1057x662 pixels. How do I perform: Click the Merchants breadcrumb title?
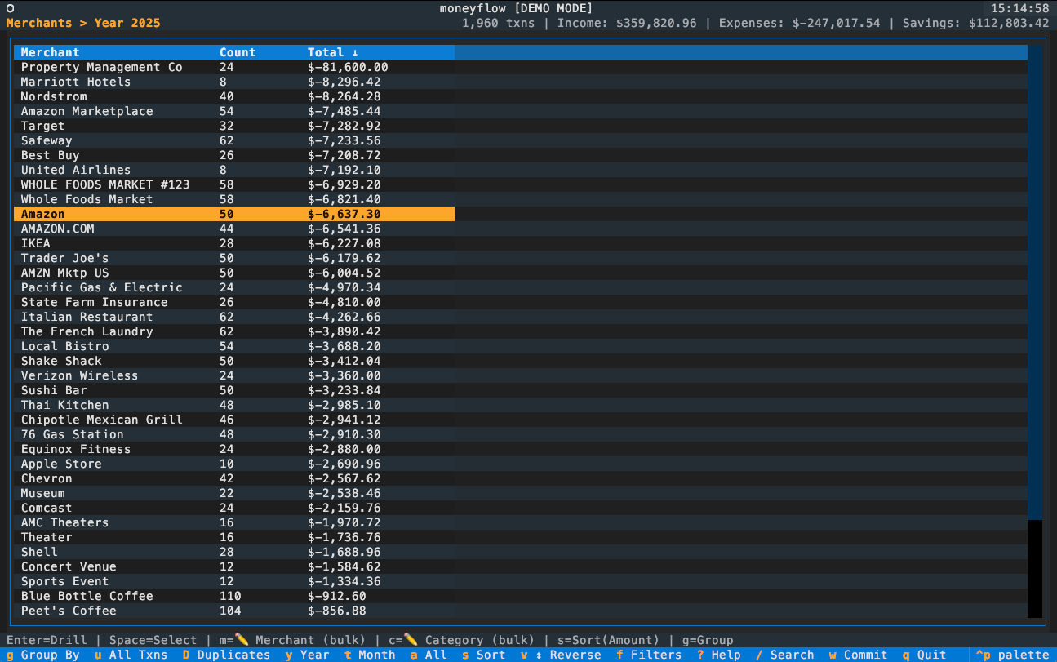[39, 23]
